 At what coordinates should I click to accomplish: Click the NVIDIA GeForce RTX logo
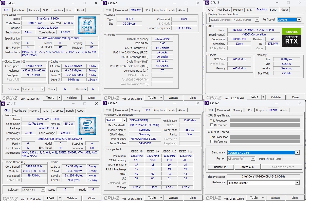291,37
